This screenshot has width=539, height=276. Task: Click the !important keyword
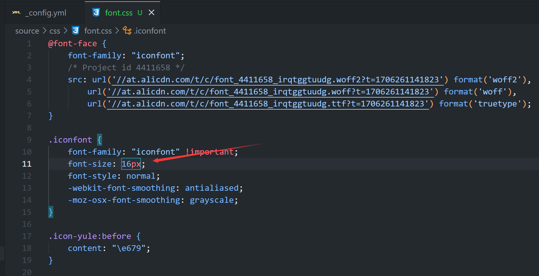tap(209, 152)
